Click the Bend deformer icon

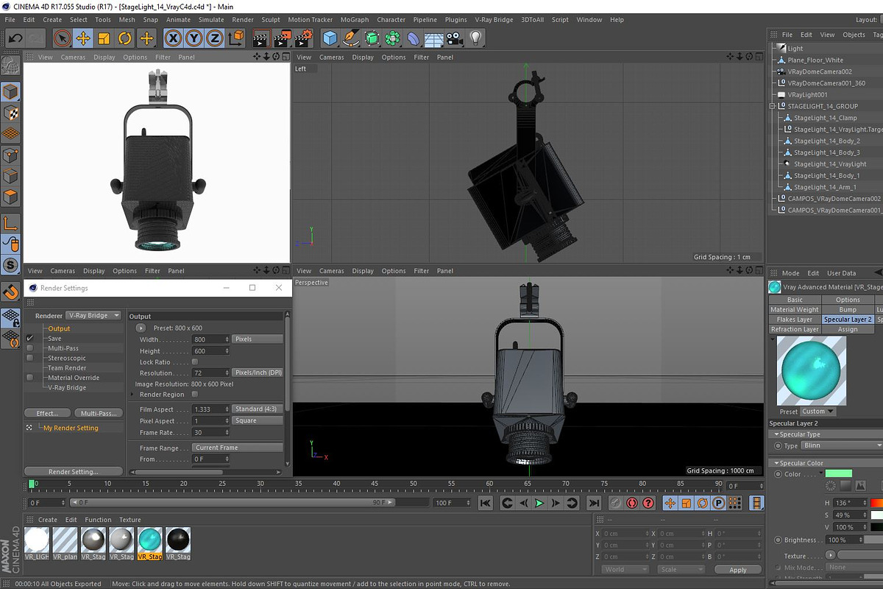[414, 38]
